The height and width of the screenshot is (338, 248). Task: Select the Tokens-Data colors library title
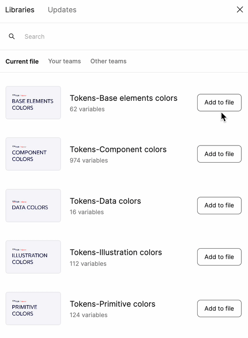click(x=105, y=201)
